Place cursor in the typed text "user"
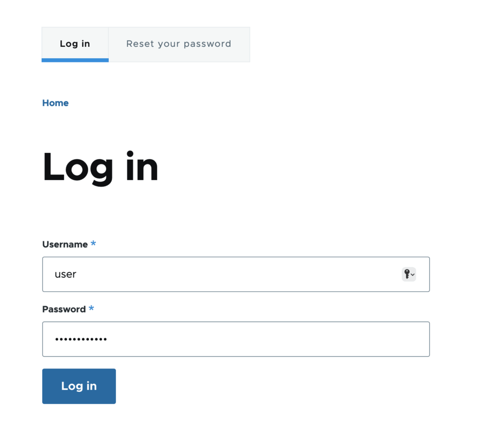Image resolution: width=480 pixels, height=421 pixels. pos(65,274)
